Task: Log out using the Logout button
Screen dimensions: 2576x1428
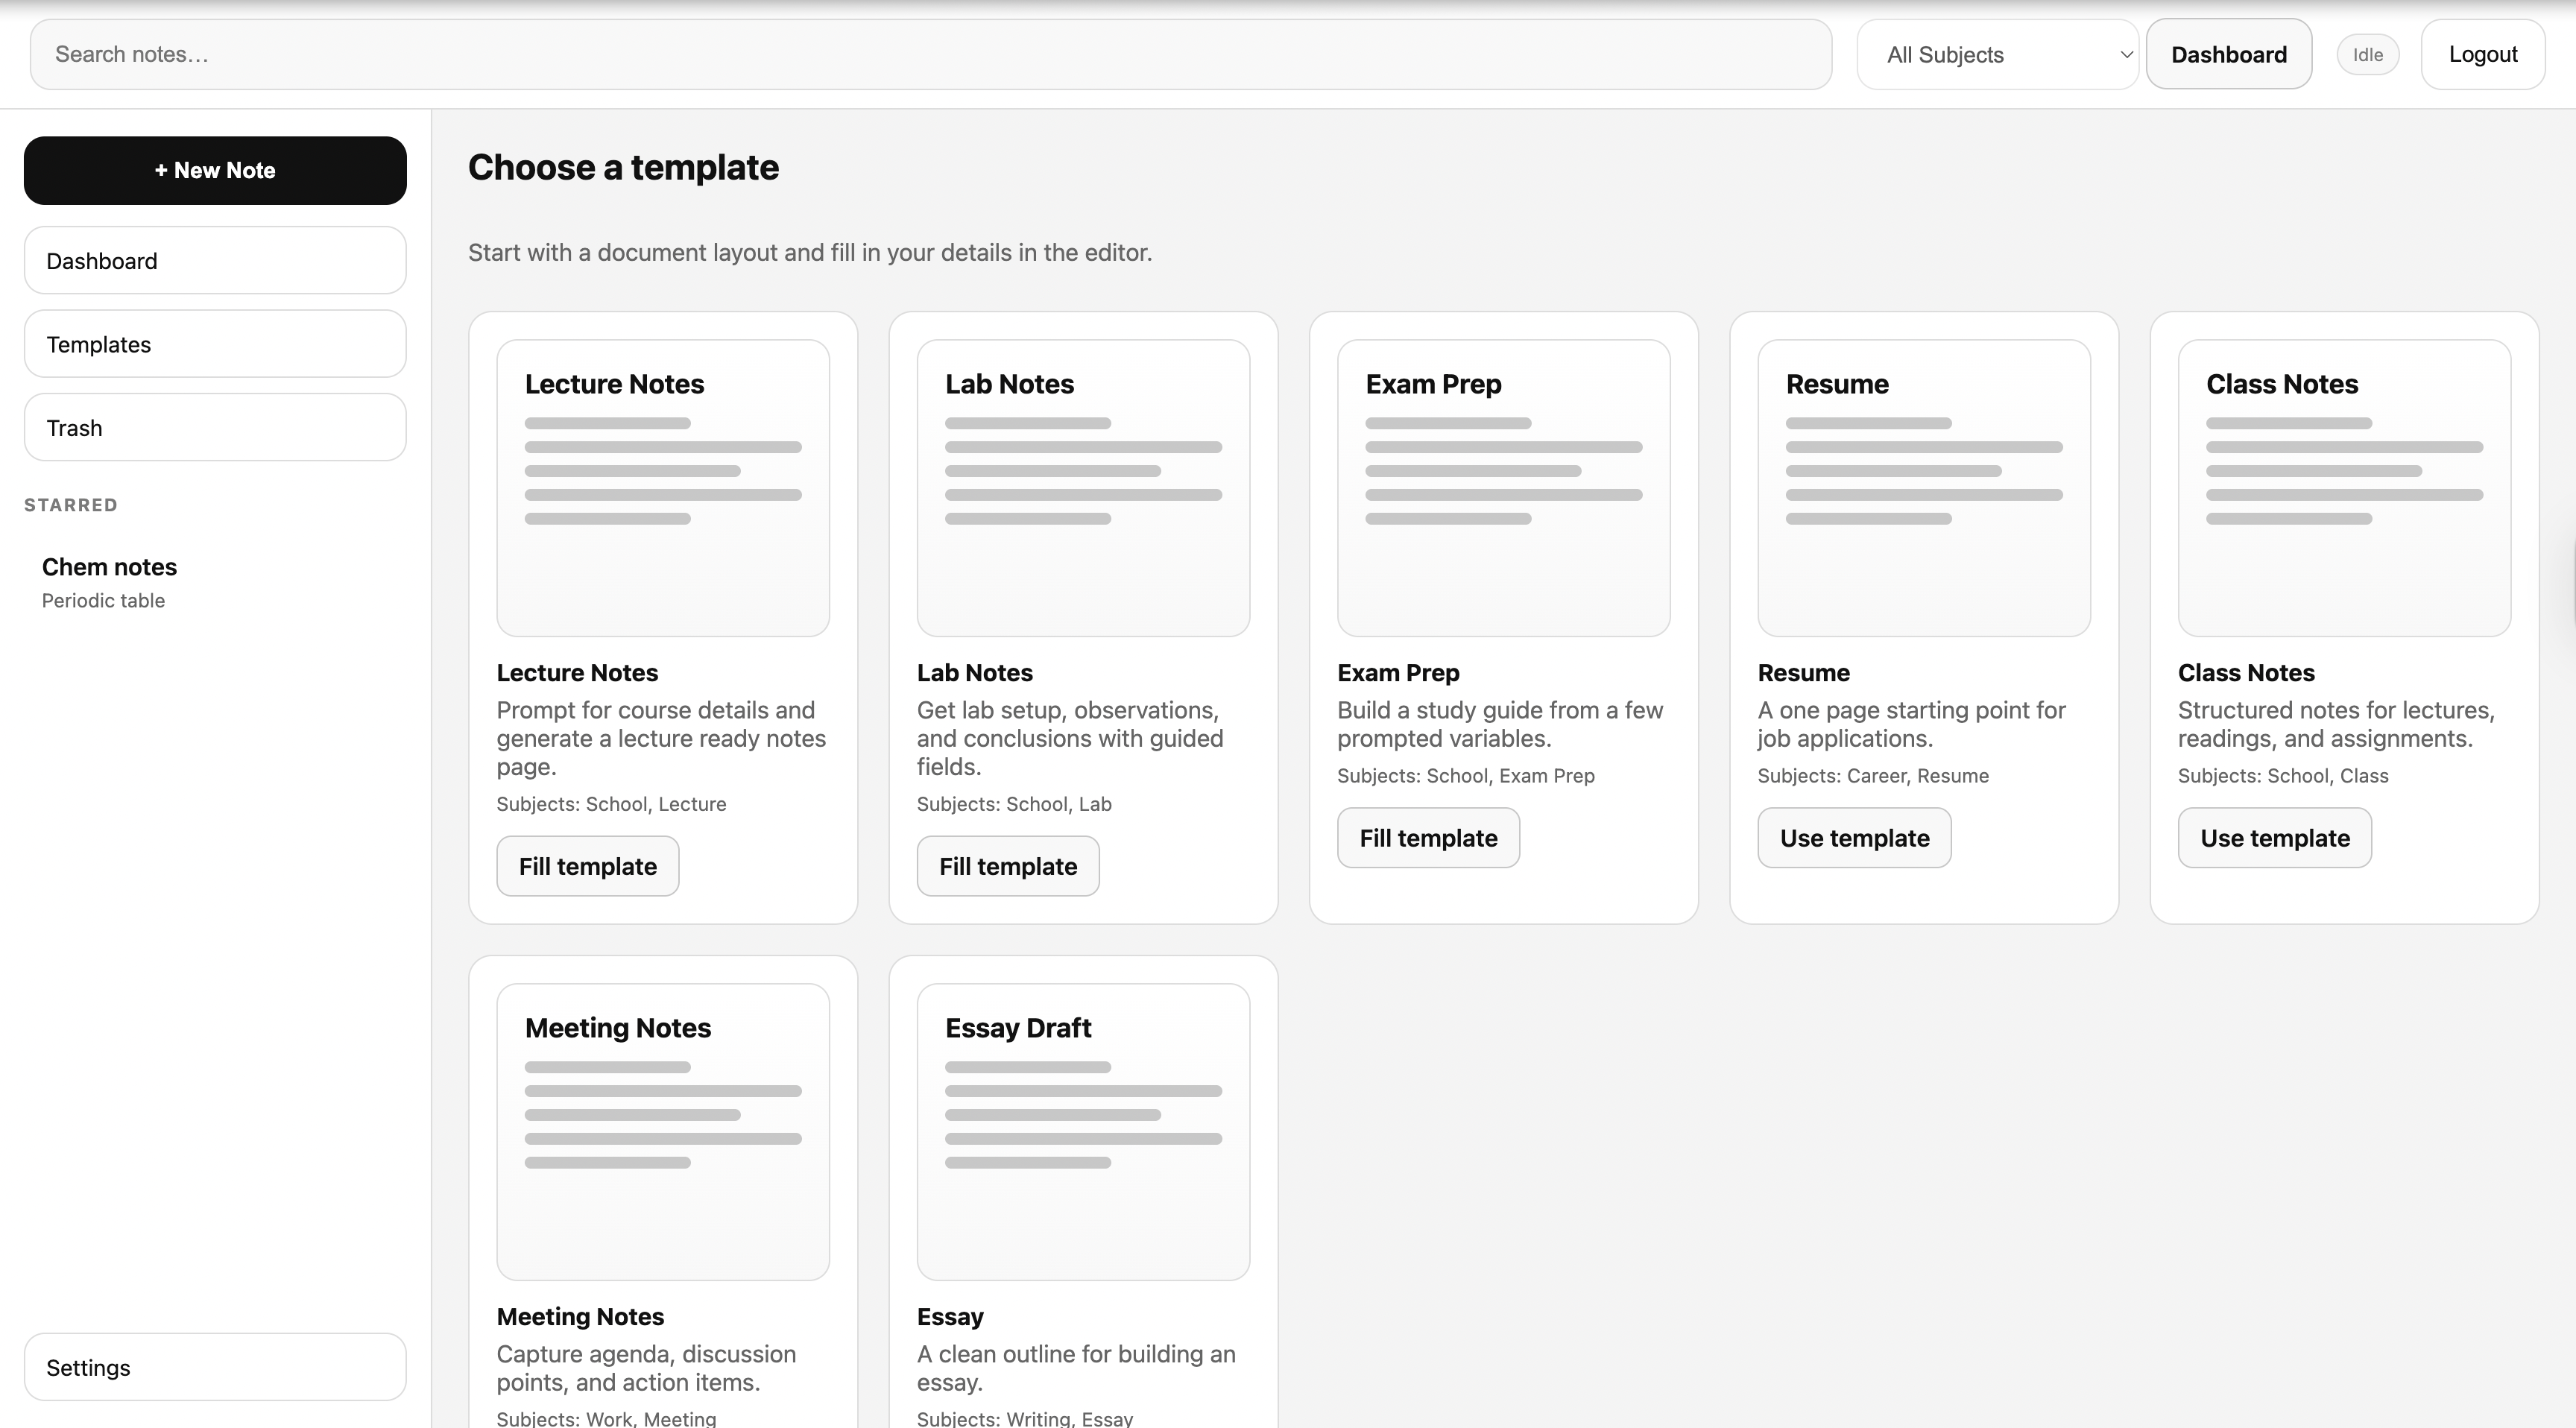Action: 2482,54
